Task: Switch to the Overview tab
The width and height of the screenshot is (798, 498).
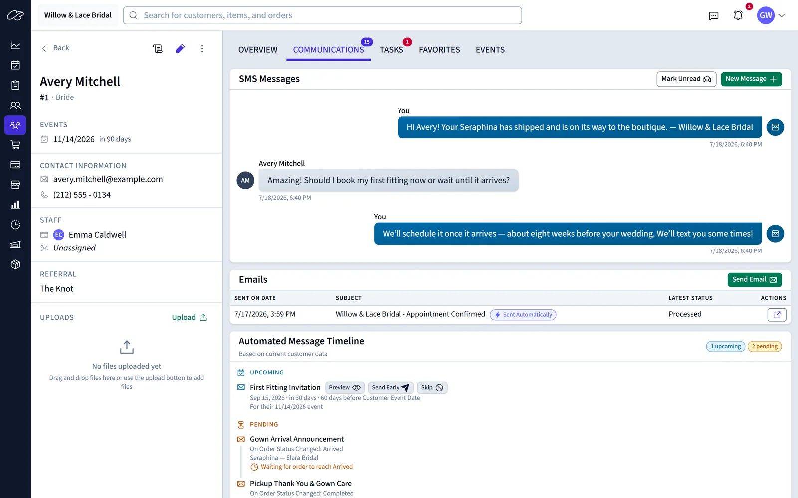Action: 258,50
